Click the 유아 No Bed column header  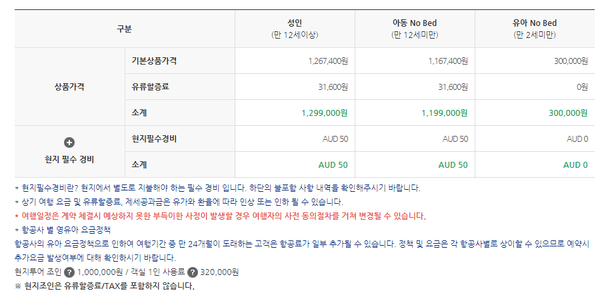pos(535,29)
